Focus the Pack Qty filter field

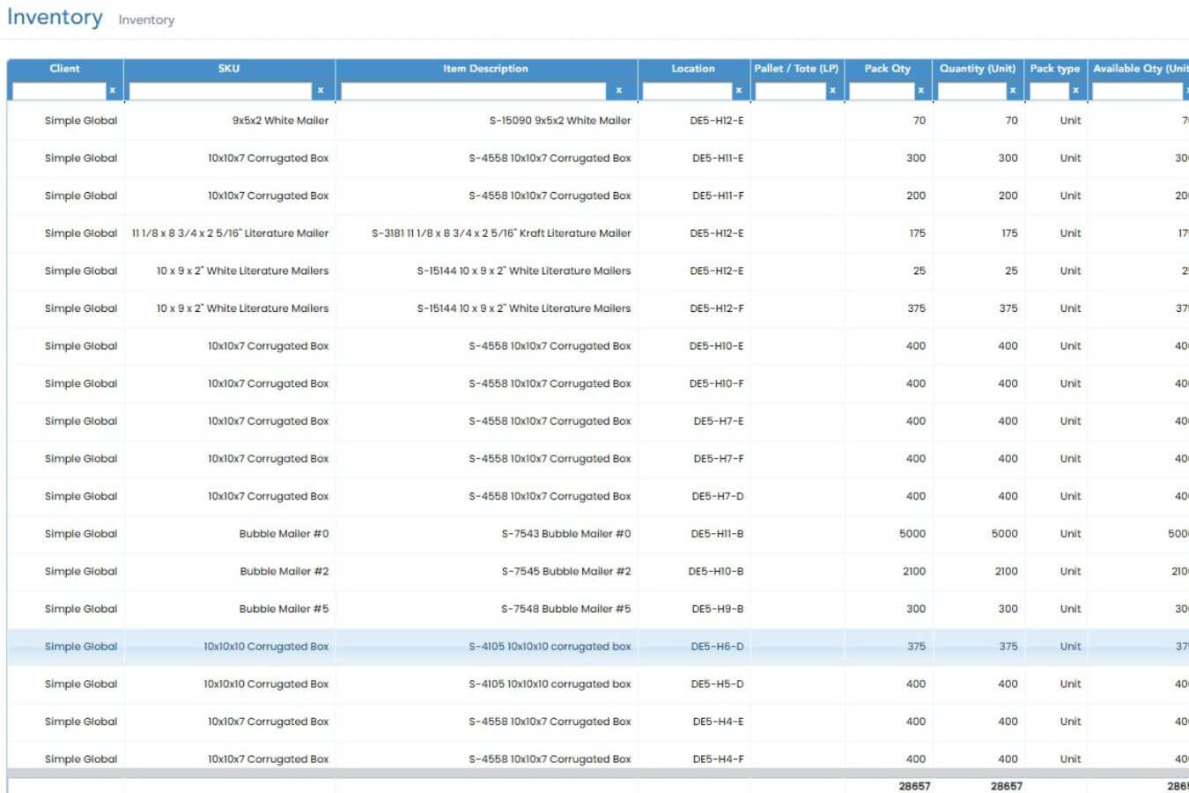click(882, 90)
